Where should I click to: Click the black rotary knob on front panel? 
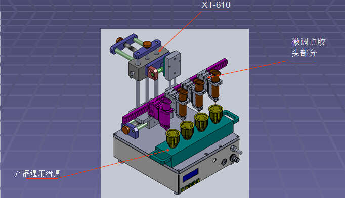click(235, 158)
